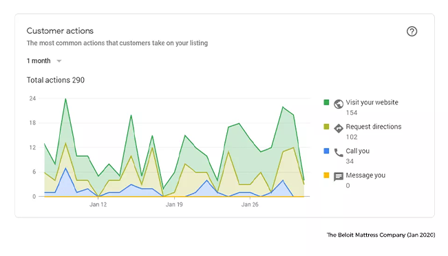
Task: Click the Message you legend label
Action: pyautogui.click(x=365, y=175)
